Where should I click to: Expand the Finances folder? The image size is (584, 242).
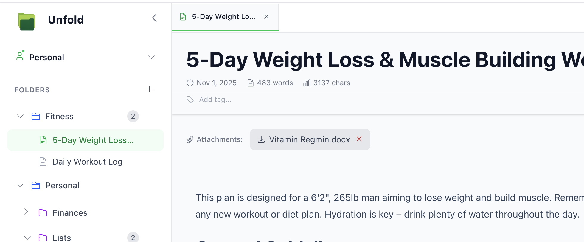(x=26, y=212)
